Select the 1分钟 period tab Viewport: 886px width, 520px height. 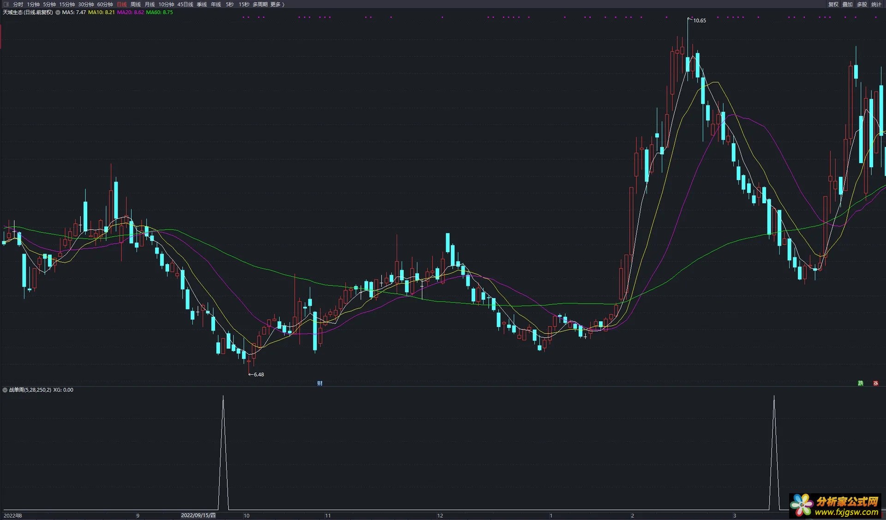coord(33,4)
